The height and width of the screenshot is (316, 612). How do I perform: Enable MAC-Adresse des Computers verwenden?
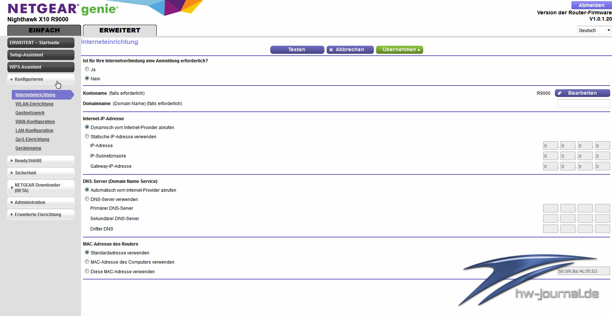coord(87,262)
